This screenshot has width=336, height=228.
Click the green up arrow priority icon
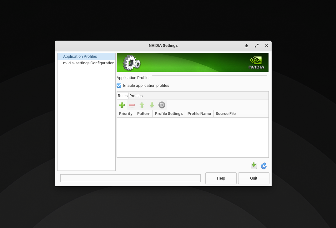[x=142, y=105]
